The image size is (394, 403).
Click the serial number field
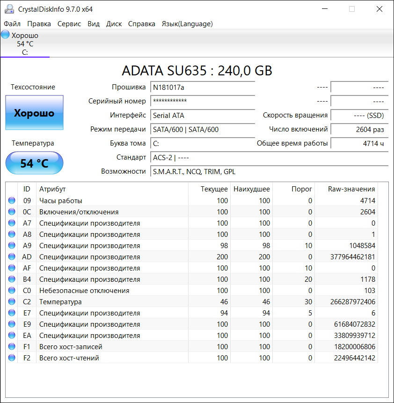click(x=203, y=101)
